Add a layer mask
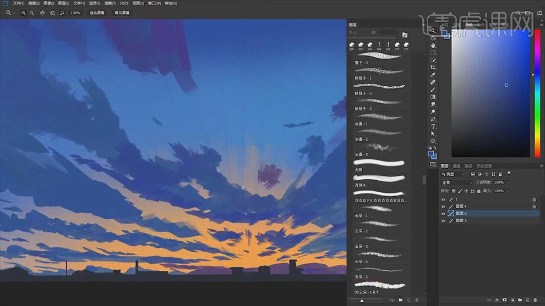Image resolution: width=545 pixels, height=306 pixels. click(x=505, y=300)
